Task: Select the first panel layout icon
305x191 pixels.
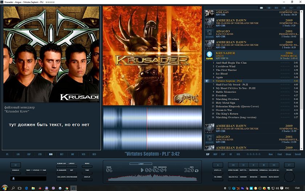Action: coord(261,8)
